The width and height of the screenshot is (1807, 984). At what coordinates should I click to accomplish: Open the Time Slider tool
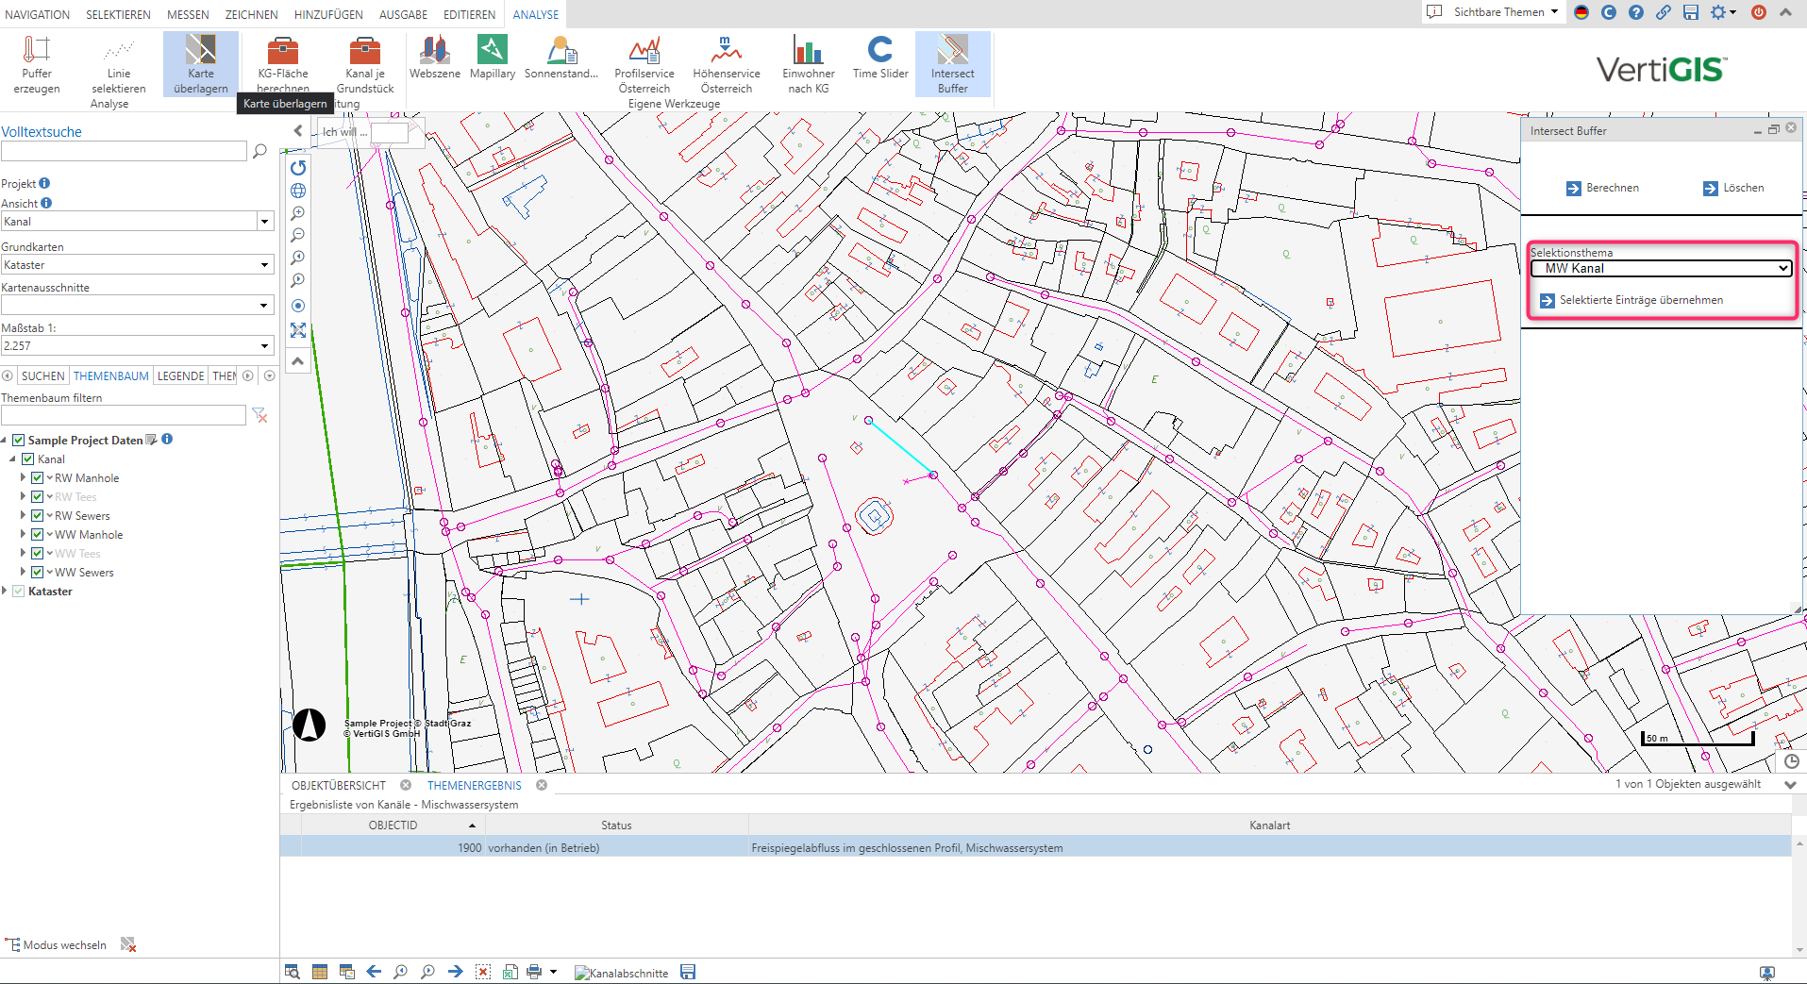click(879, 57)
